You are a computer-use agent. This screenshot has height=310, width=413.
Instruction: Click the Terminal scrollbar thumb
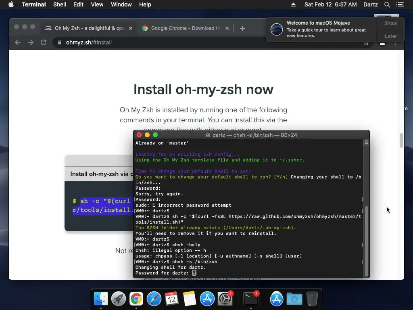click(x=366, y=241)
